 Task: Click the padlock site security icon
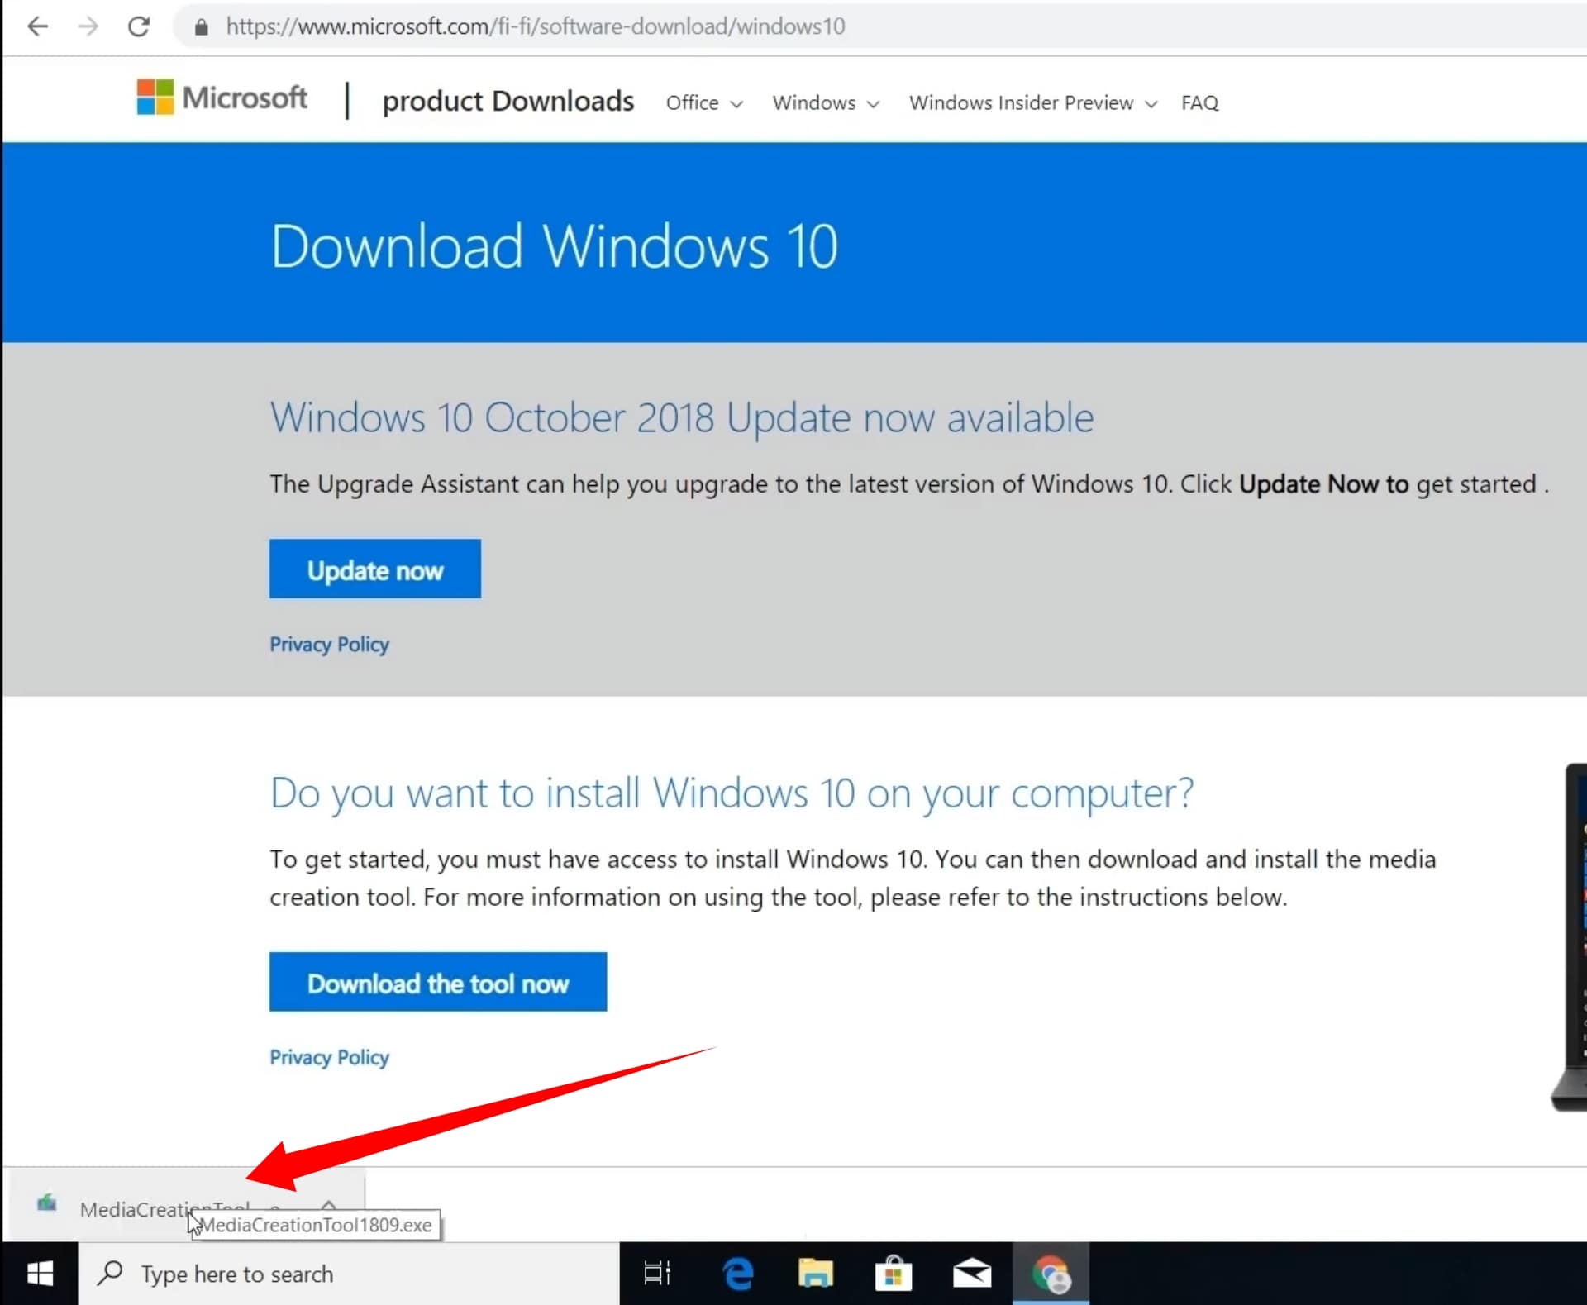click(201, 26)
